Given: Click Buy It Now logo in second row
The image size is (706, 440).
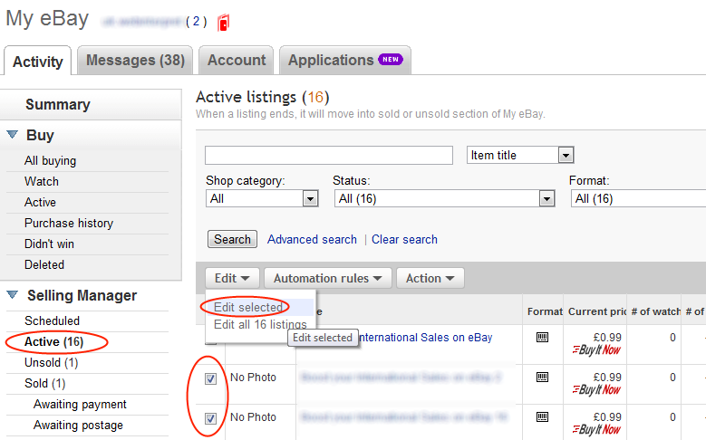Looking at the screenshot, I should pyautogui.click(x=596, y=389).
